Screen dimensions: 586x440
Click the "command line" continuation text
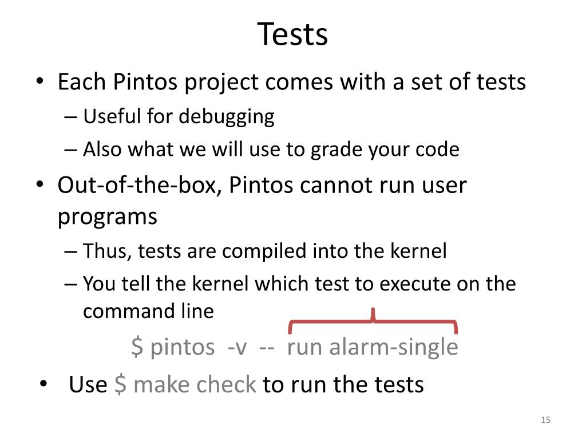point(148,311)
